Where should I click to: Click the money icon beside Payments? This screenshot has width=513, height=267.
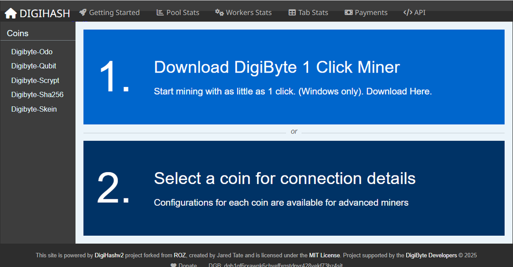click(x=348, y=12)
